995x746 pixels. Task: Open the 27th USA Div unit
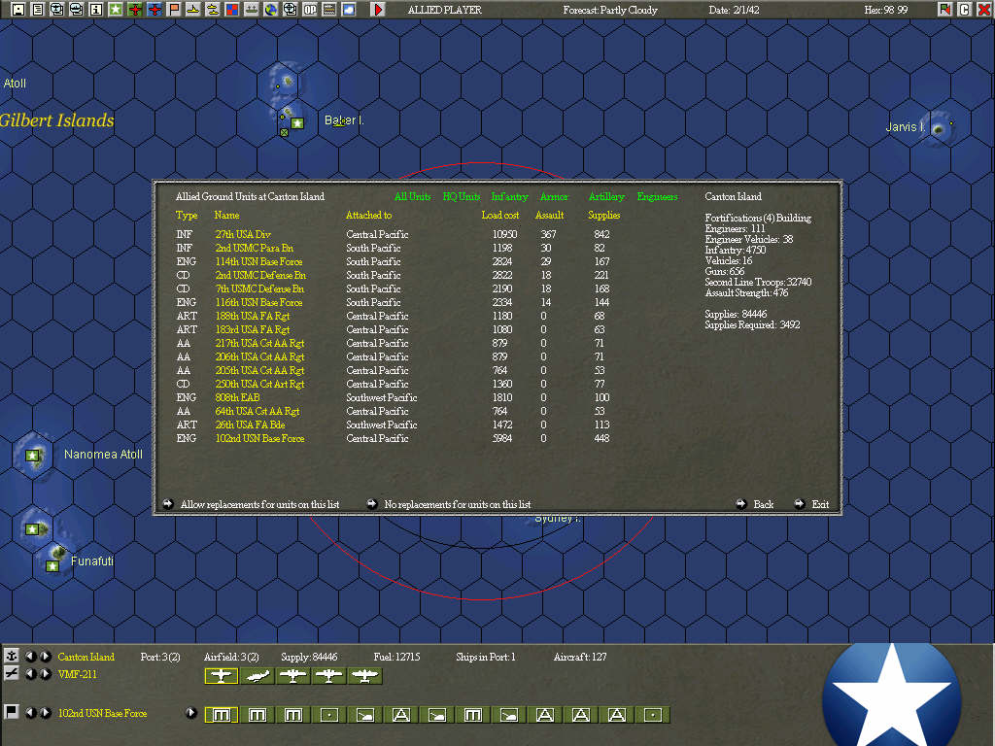pyautogui.click(x=243, y=234)
